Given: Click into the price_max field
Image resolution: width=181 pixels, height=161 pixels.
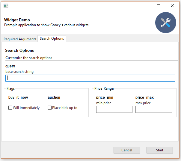Looking at the screenshot, I should tap(153, 109).
